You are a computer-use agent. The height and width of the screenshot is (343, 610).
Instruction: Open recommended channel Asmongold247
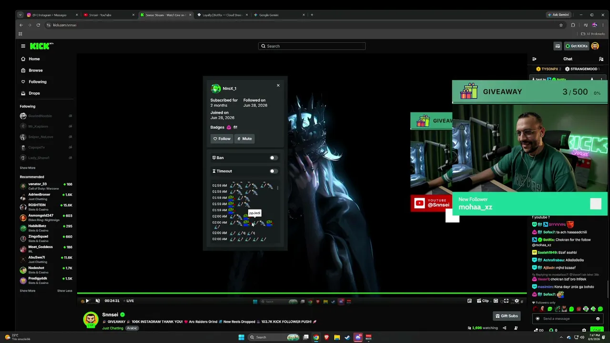[x=46, y=218]
